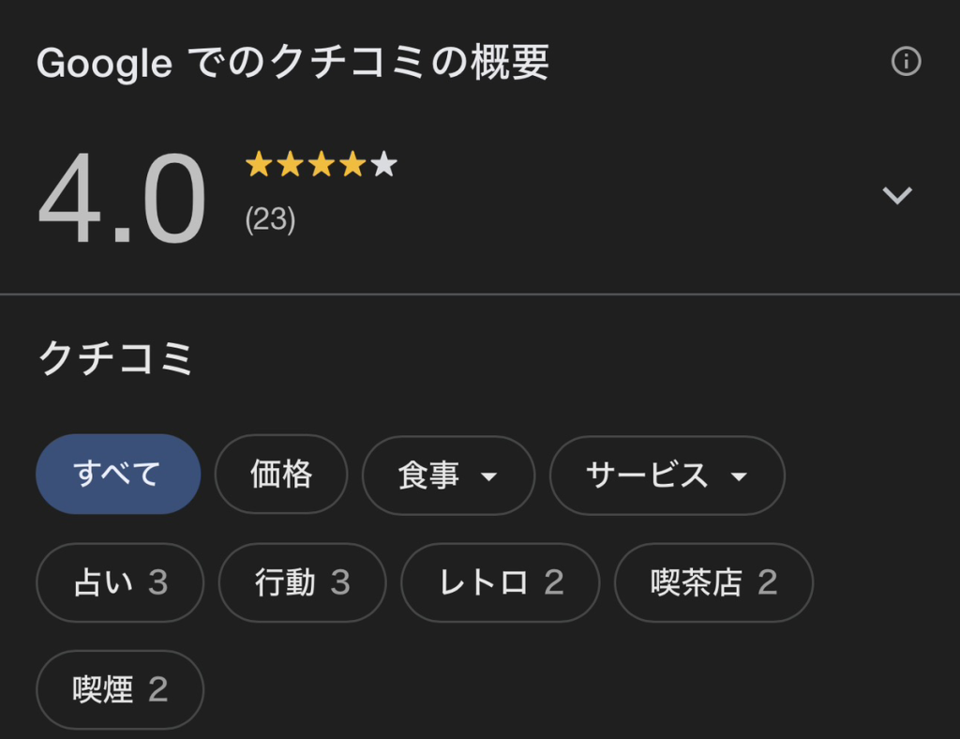Open the 23 reviews count link
This screenshot has height=739, width=960.
[270, 219]
